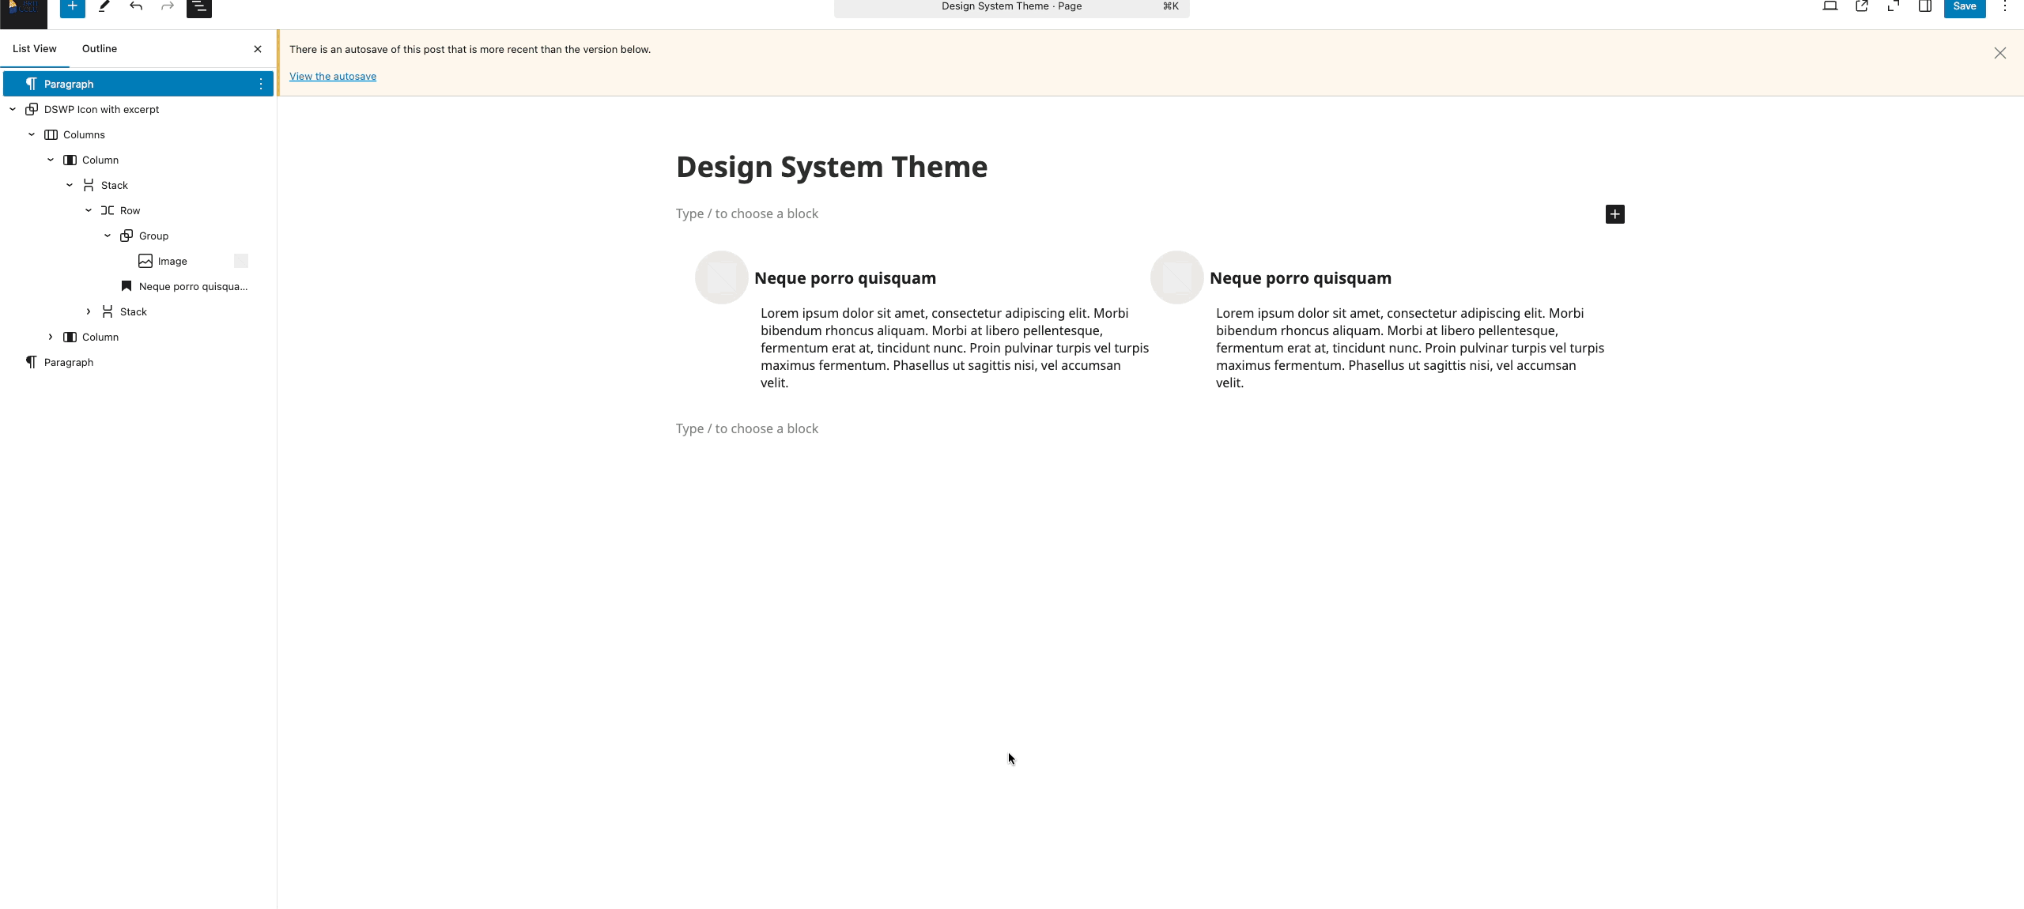Click the Undo arrow
This screenshot has width=2024, height=909.
pos(136,6)
